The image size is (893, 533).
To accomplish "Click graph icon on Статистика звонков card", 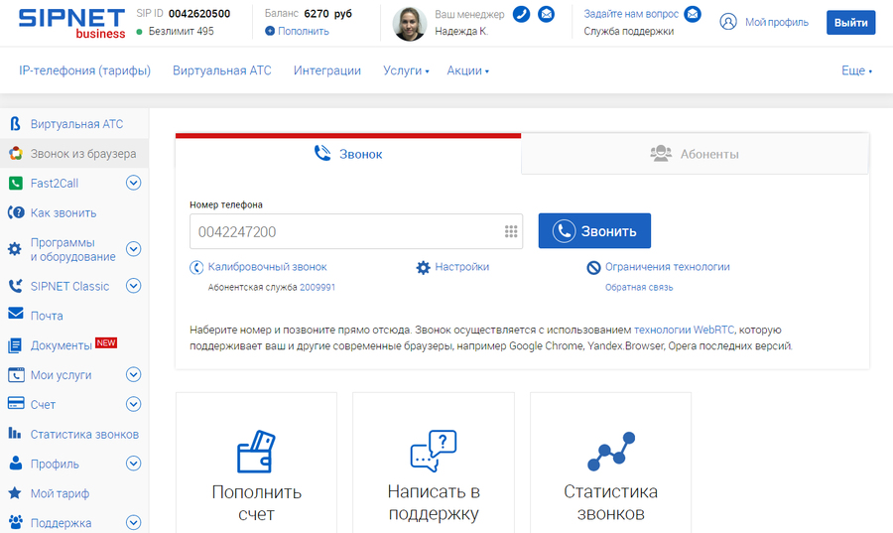I will pyautogui.click(x=611, y=451).
